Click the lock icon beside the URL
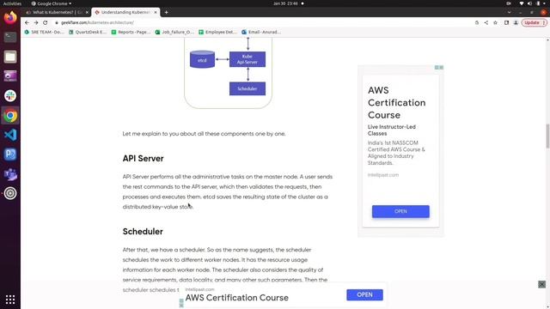This screenshot has width=550, height=309. click(x=57, y=22)
